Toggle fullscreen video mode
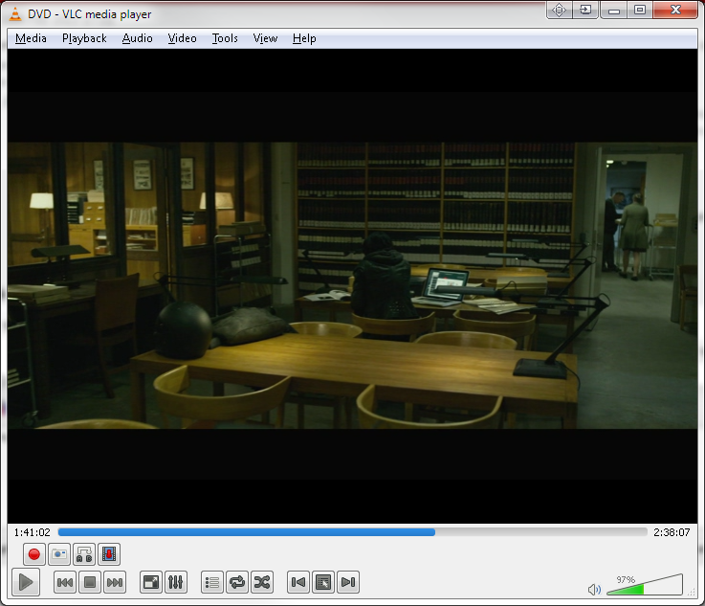 [x=150, y=583]
